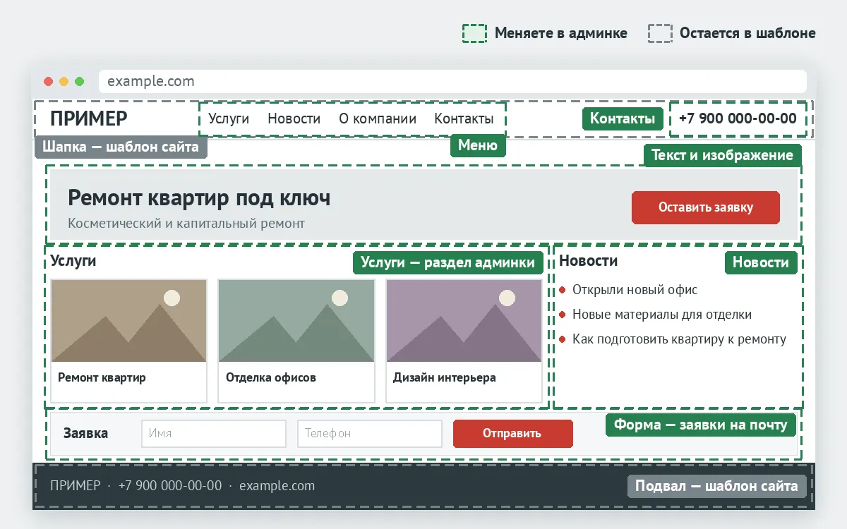Click the example.com browser address bar
The image size is (847, 529).
[x=452, y=81]
